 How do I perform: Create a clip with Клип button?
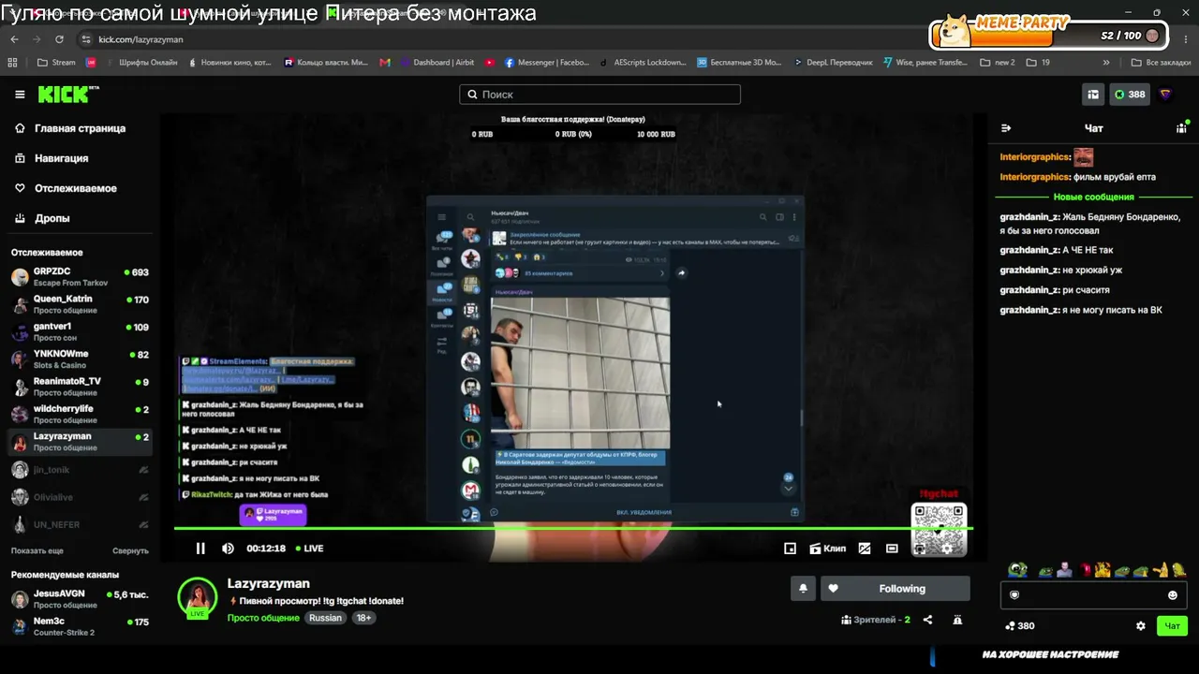[x=827, y=549]
